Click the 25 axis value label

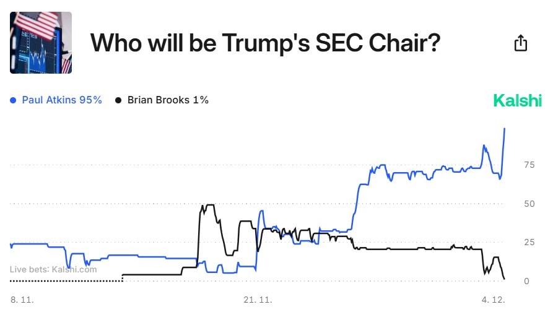pyautogui.click(x=529, y=242)
